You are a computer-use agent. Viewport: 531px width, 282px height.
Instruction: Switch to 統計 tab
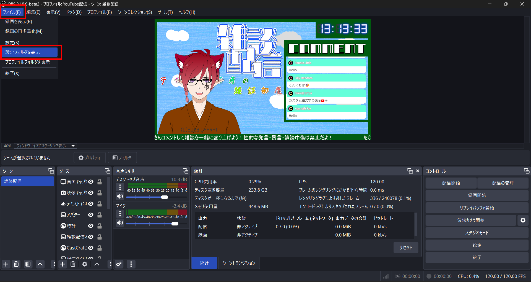[x=204, y=263]
